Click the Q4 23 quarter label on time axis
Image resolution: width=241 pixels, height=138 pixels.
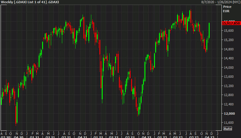pos(210,137)
